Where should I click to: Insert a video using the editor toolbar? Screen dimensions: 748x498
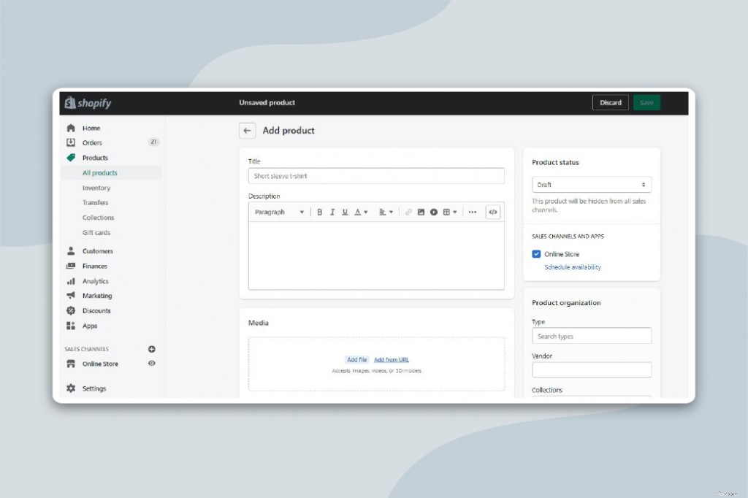[432, 212]
